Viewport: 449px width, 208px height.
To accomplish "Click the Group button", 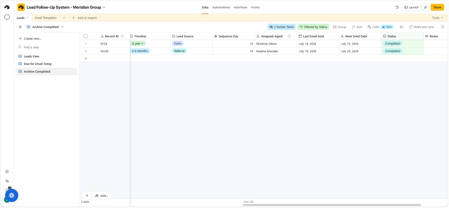I will (x=340, y=27).
